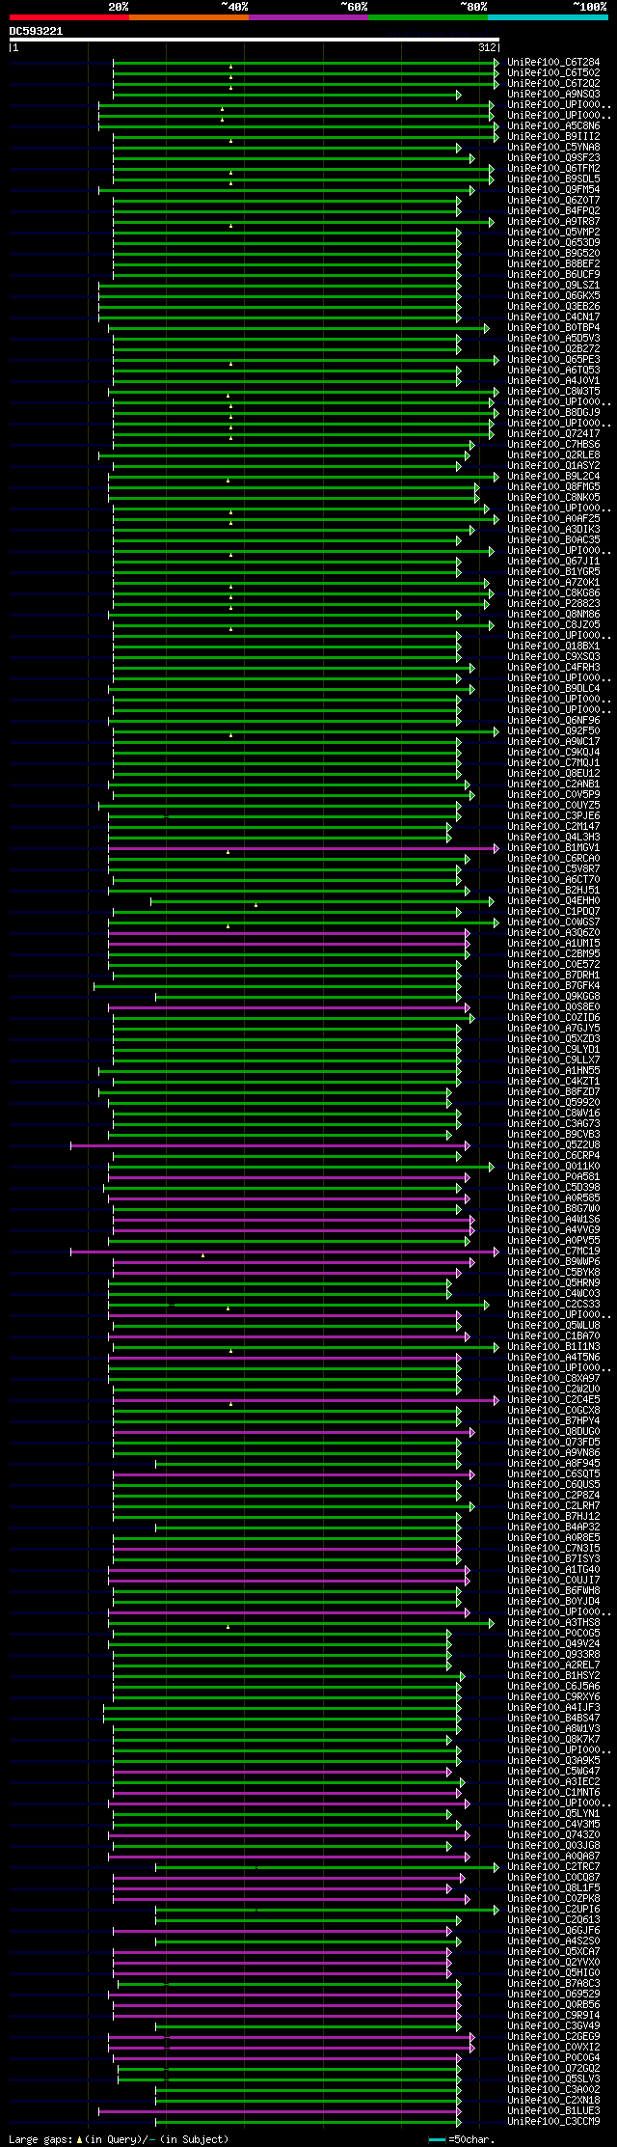The width and height of the screenshot is (617, 2147).
Task: Select hit UniRef100_C8W3T5
Action: pos(553,392)
